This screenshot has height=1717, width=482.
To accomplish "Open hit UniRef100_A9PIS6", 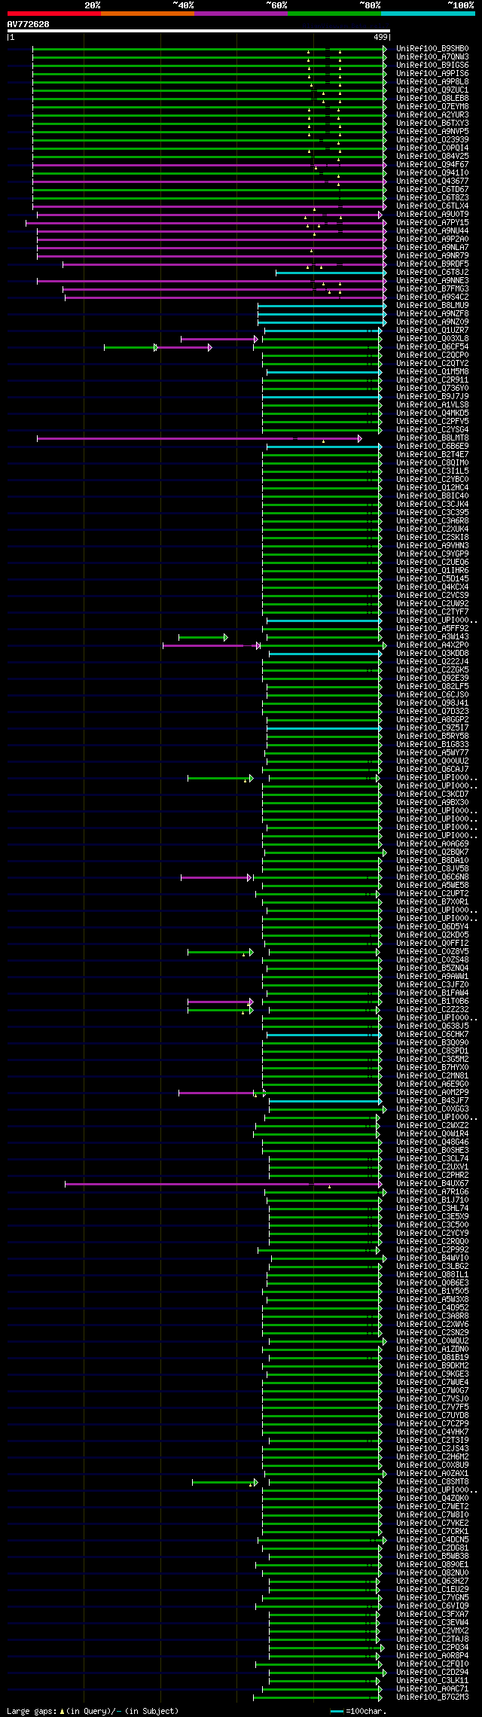I will pyautogui.click(x=432, y=74).
